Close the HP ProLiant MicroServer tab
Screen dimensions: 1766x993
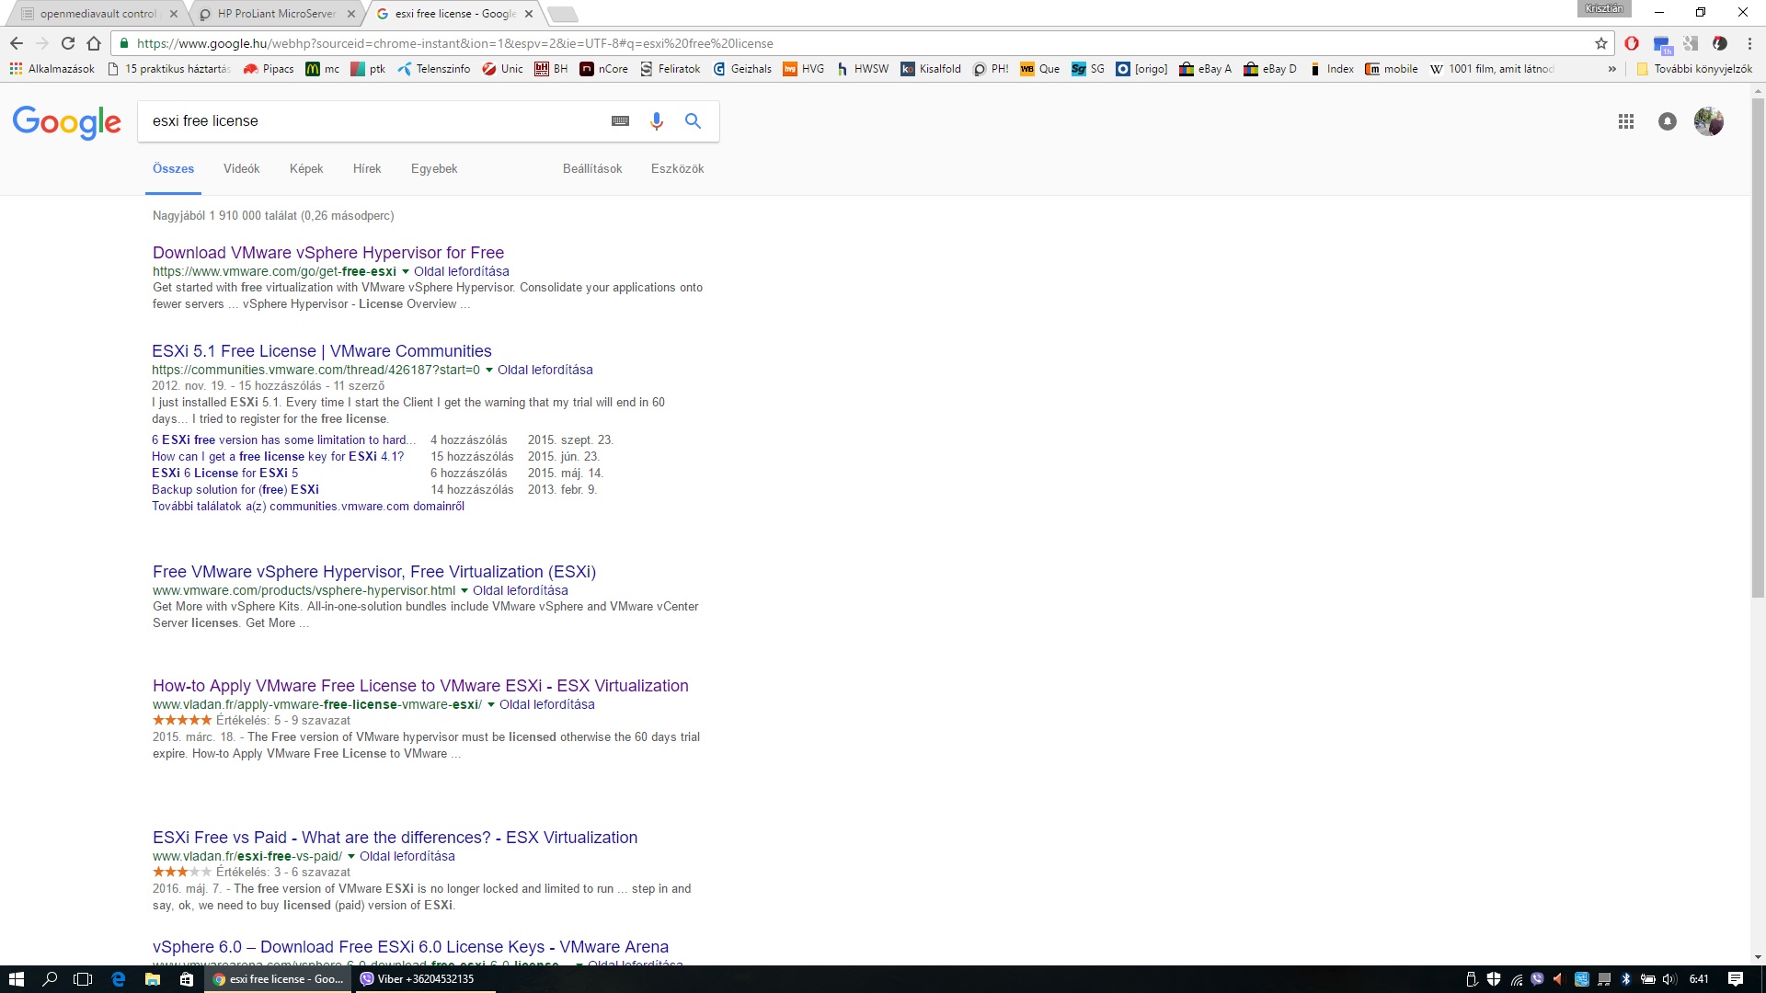350,14
